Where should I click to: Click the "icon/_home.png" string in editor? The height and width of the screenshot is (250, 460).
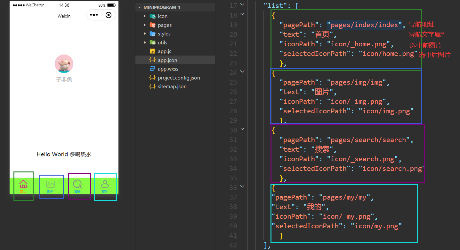pyautogui.click(x=359, y=44)
